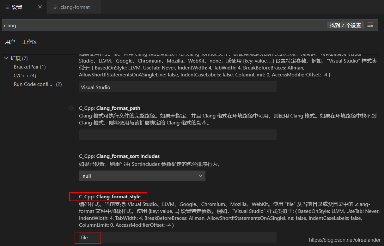
Task: Click the Clang_format_path setting title
Action: pos(110,108)
